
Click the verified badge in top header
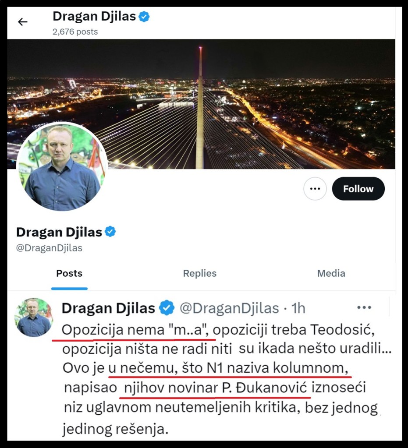tap(144, 17)
